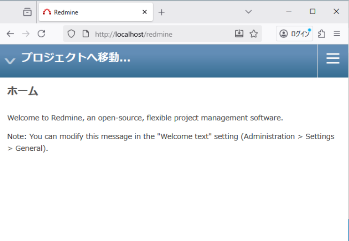Click the install-arrow icon in address bar
The width and height of the screenshot is (349, 241).
coord(239,34)
